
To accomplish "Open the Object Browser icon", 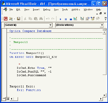I will (x=92, y=19).
